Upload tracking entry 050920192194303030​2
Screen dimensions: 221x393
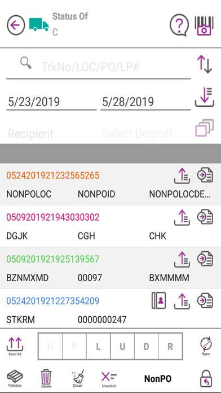click(182, 217)
